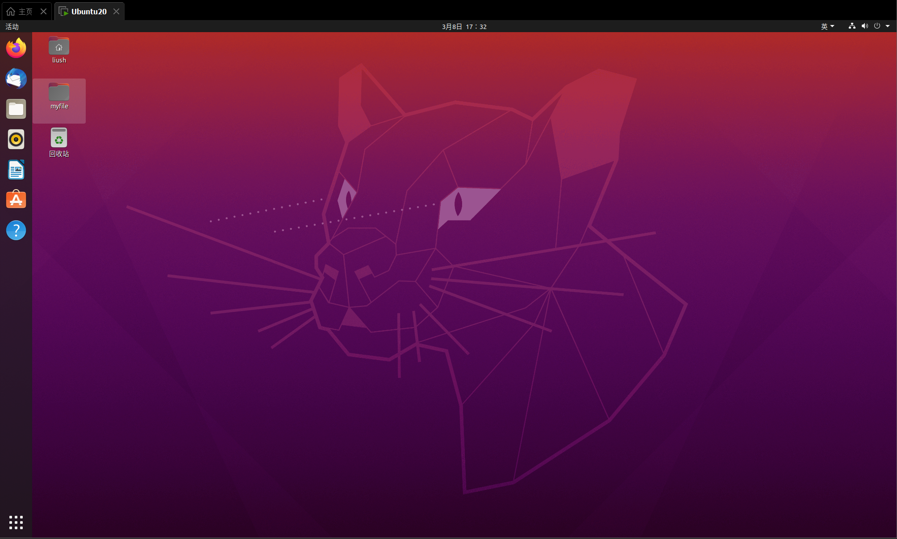Select the 回收站 trash icon
This screenshot has height=539, width=897.
tap(59, 143)
